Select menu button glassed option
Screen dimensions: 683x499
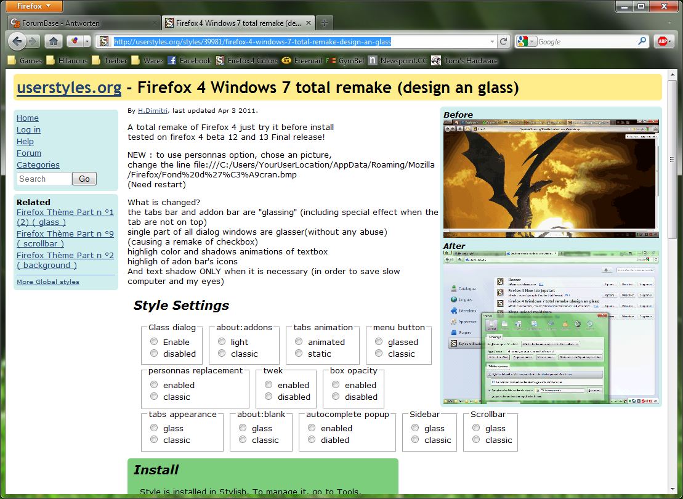[379, 342]
